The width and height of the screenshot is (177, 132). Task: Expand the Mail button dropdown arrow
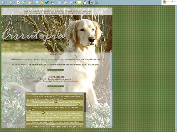point(62,2)
